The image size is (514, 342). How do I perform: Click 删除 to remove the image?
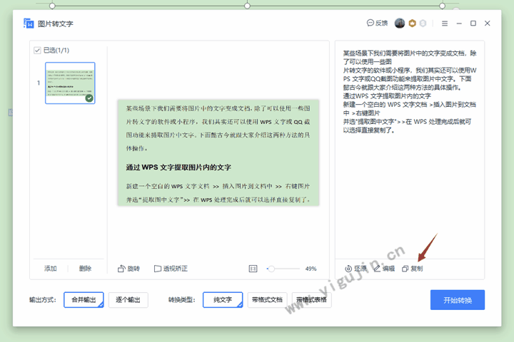point(85,269)
